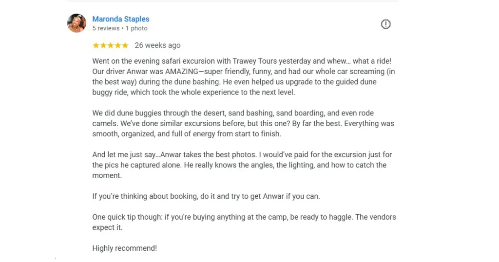Click the fourth yellow rating star
The width and height of the screenshot is (499, 262).
(118, 45)
